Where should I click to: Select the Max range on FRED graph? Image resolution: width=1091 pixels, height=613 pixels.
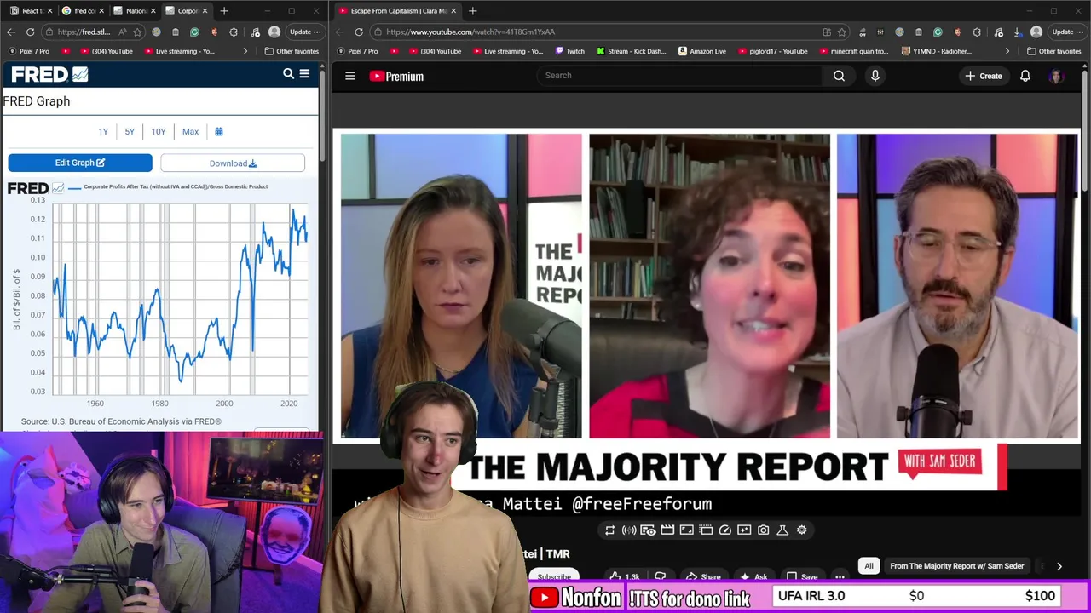(x=190, y=132)
